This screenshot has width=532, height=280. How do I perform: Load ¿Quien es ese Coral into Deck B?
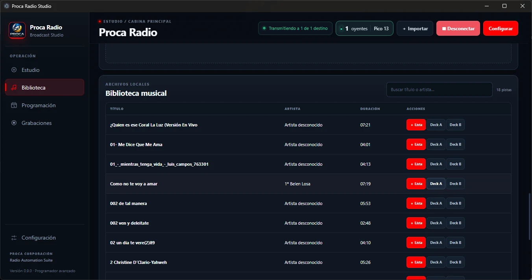pos(455,125)
